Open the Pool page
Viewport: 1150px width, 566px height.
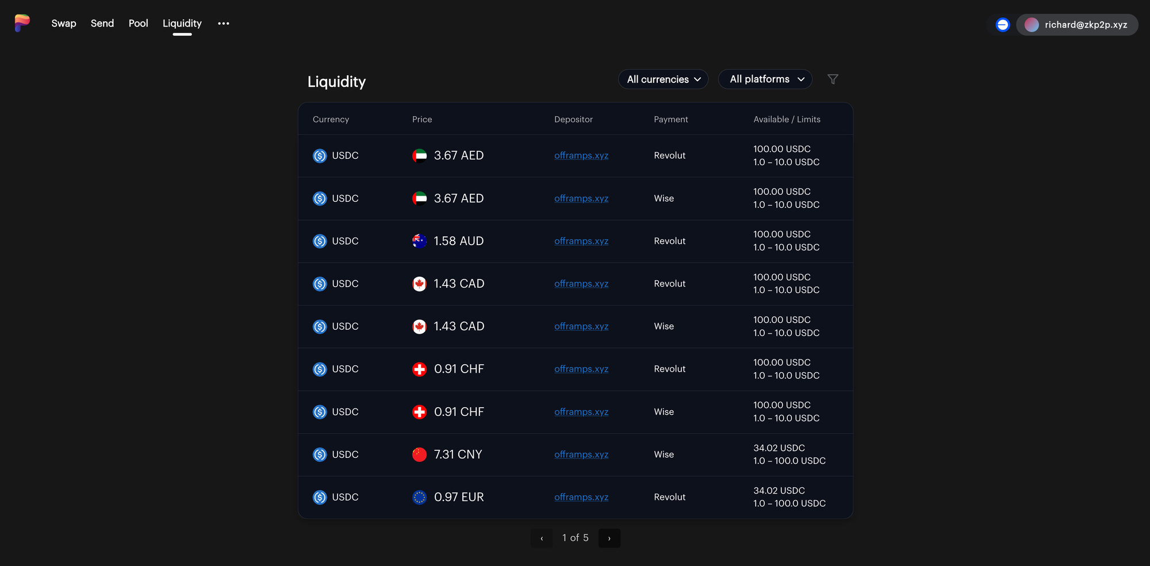pyautogui.click(x=138, y=23)
